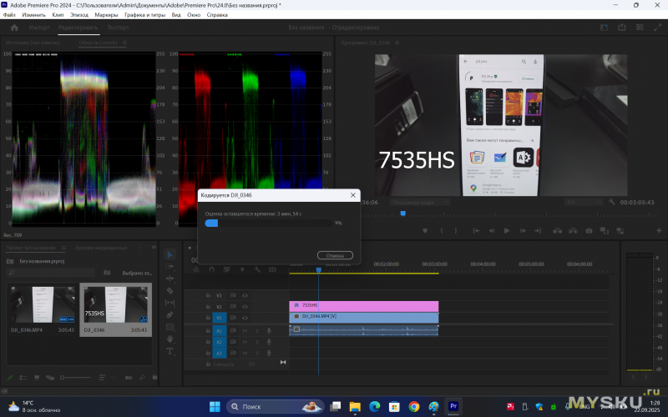Screen dimensions: 668x417
Task: Toggle V1 track targeting
Action: click(220, 318)
